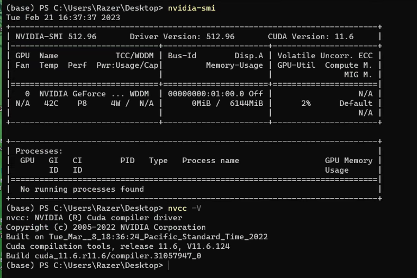Image resolution: width=417 pixels, height=278 pixels.
Task: Click the Driver Version: 512.96 text
Action: tap(182, 37)
